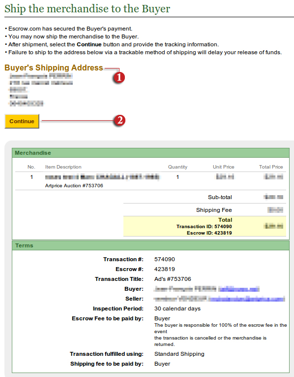Image resolution: width=294 pixels, height=377 pixels.
Task: Click the Buyer's Shipping Address heading
Action: [x=54, y=68]
